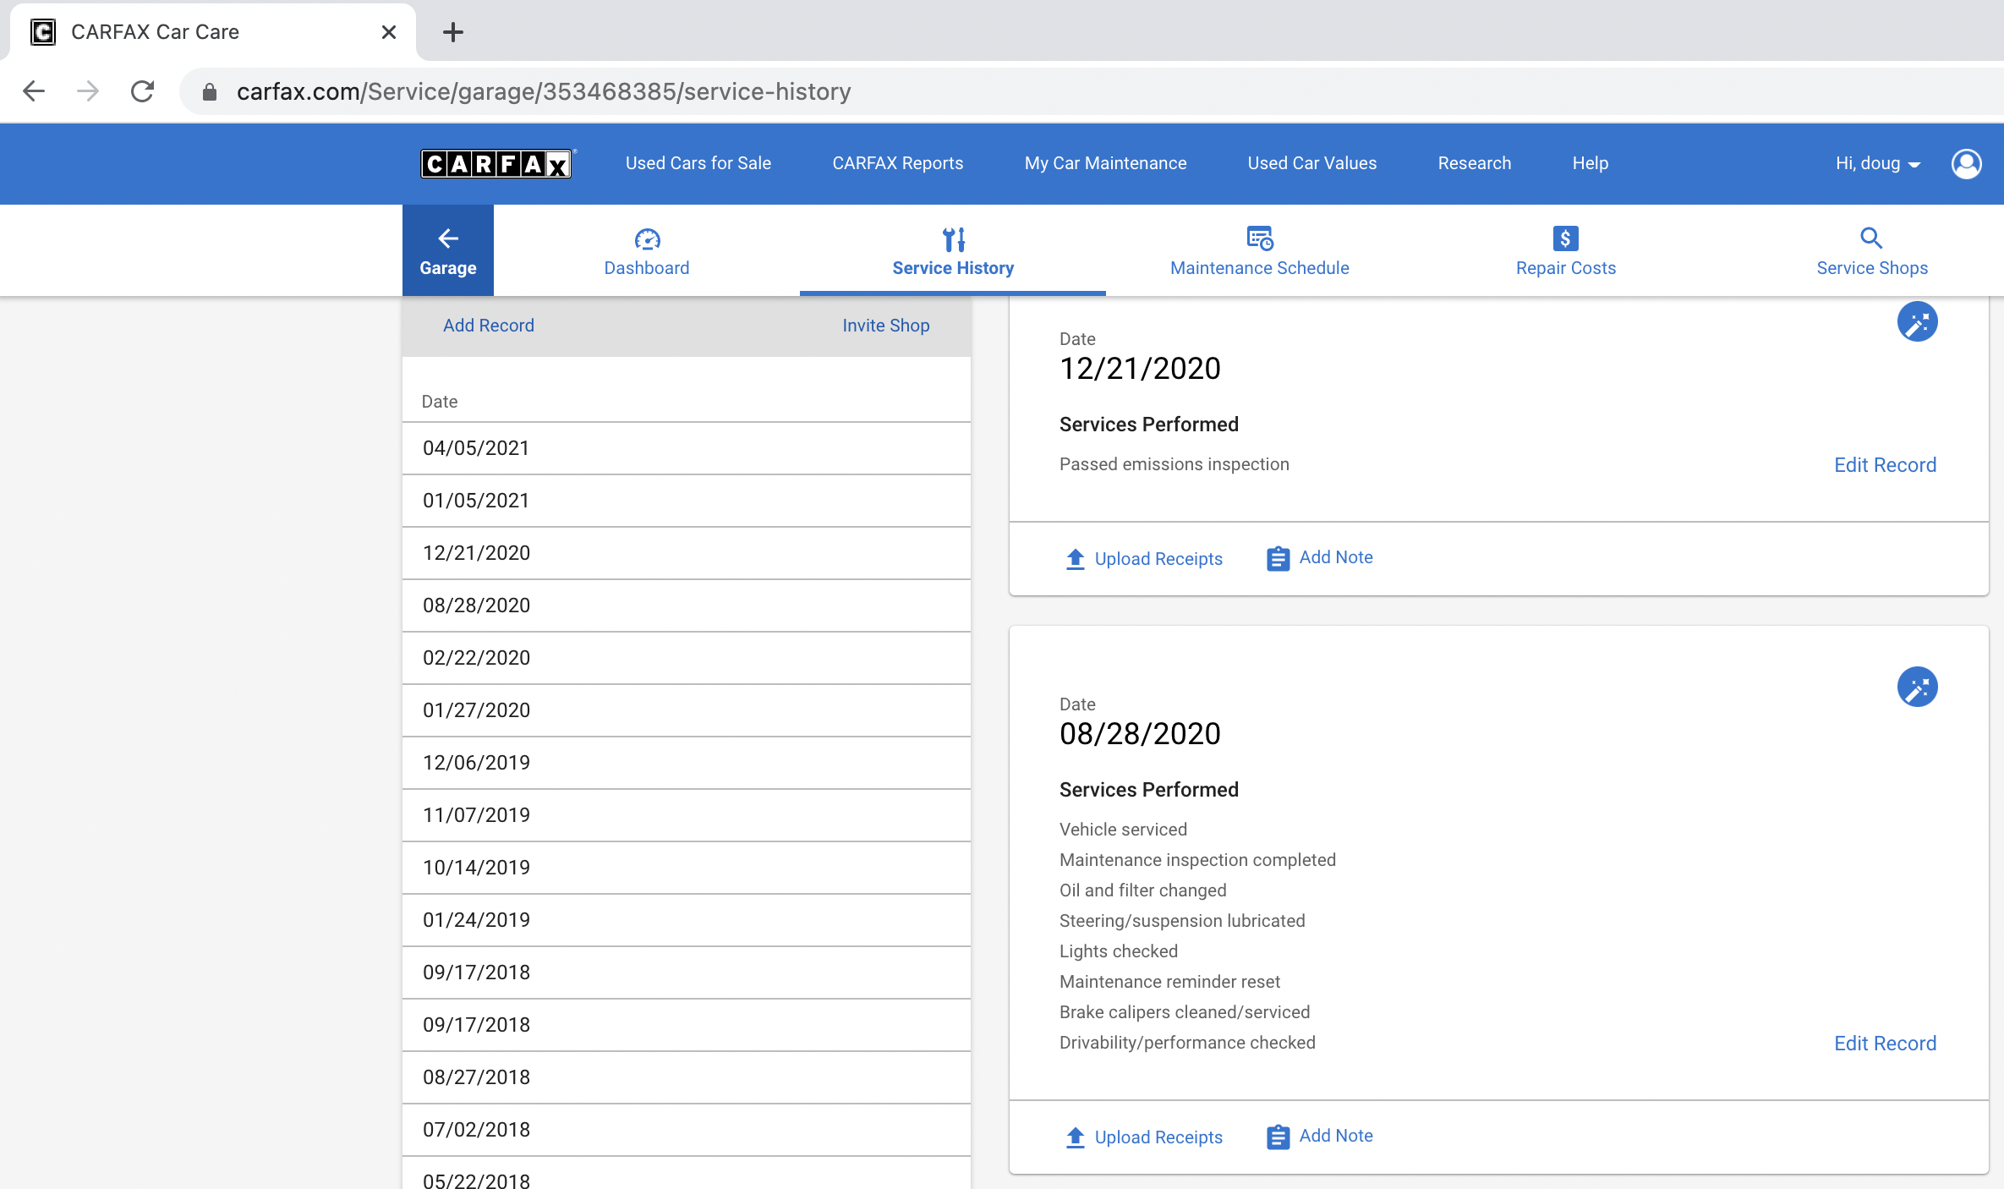Select the 12/21/2020 row in date list
The image size is (2004, 1189).
point(687,553)
